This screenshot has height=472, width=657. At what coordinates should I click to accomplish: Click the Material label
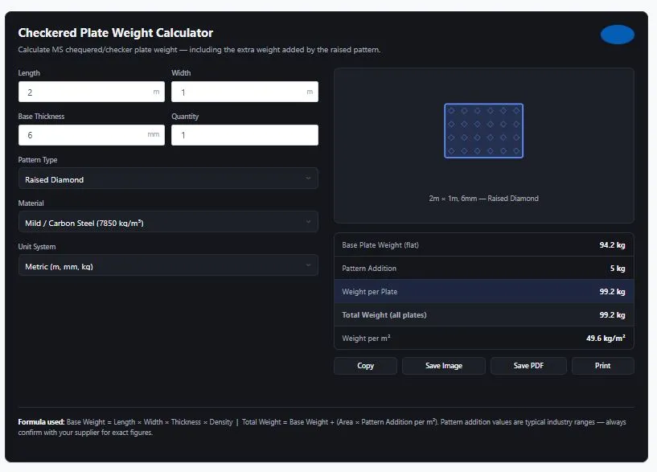[31, 203]
